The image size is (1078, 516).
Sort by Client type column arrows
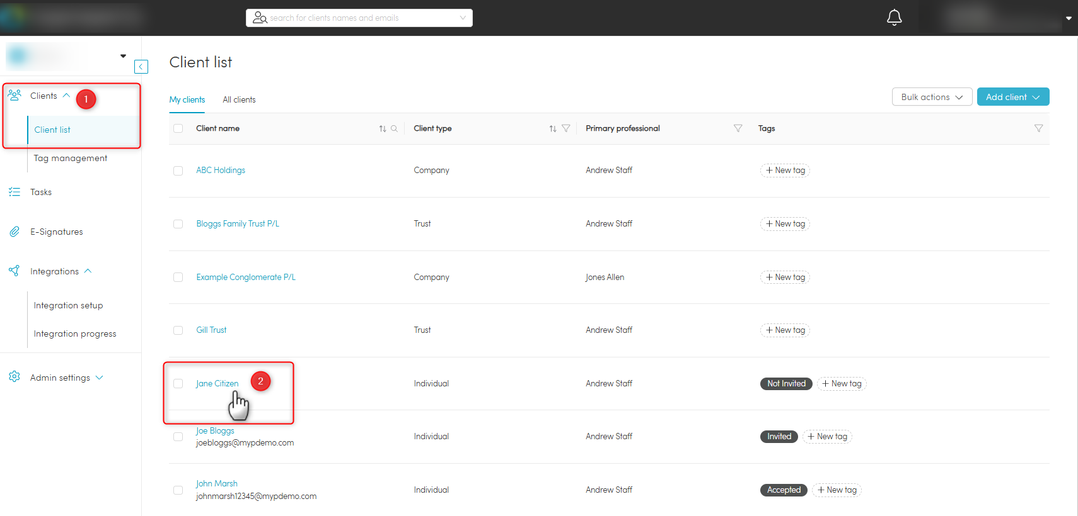click(x=553, y=128)
